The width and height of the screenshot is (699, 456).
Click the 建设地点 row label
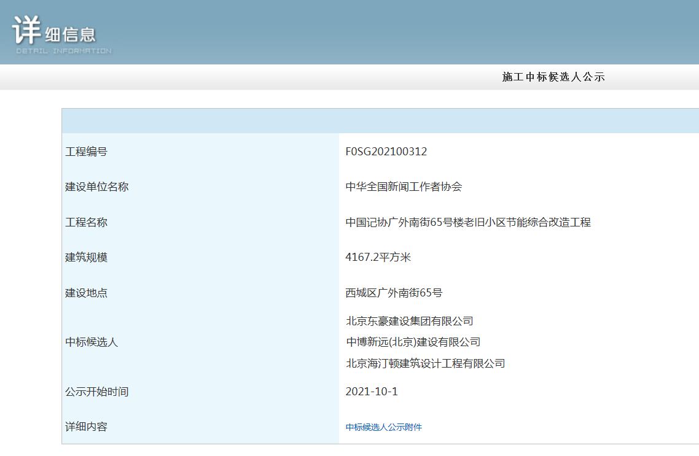(87, 293)
